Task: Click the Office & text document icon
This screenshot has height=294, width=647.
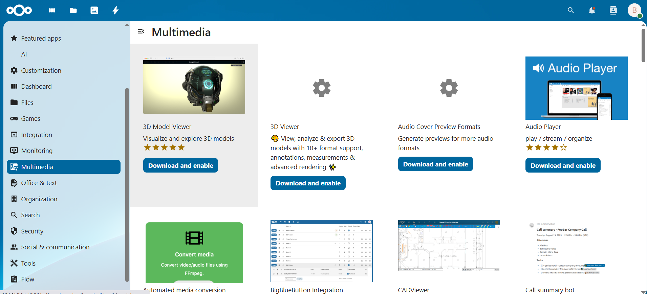Action: point(14,183)
